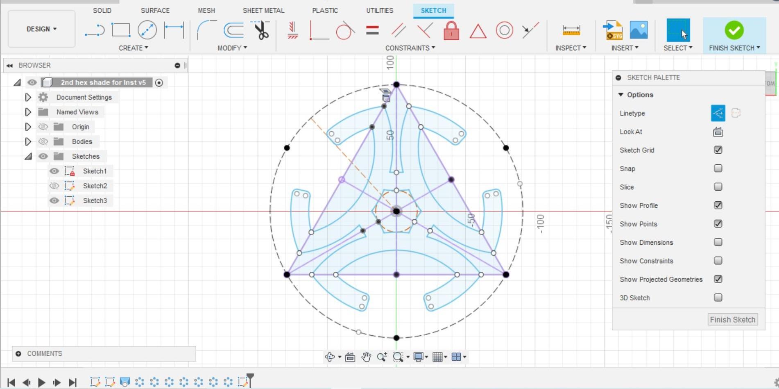Apply the Fix/UnFix lock constraint
The height and width of the screenshot is (389, 779).
coord(451,30)
